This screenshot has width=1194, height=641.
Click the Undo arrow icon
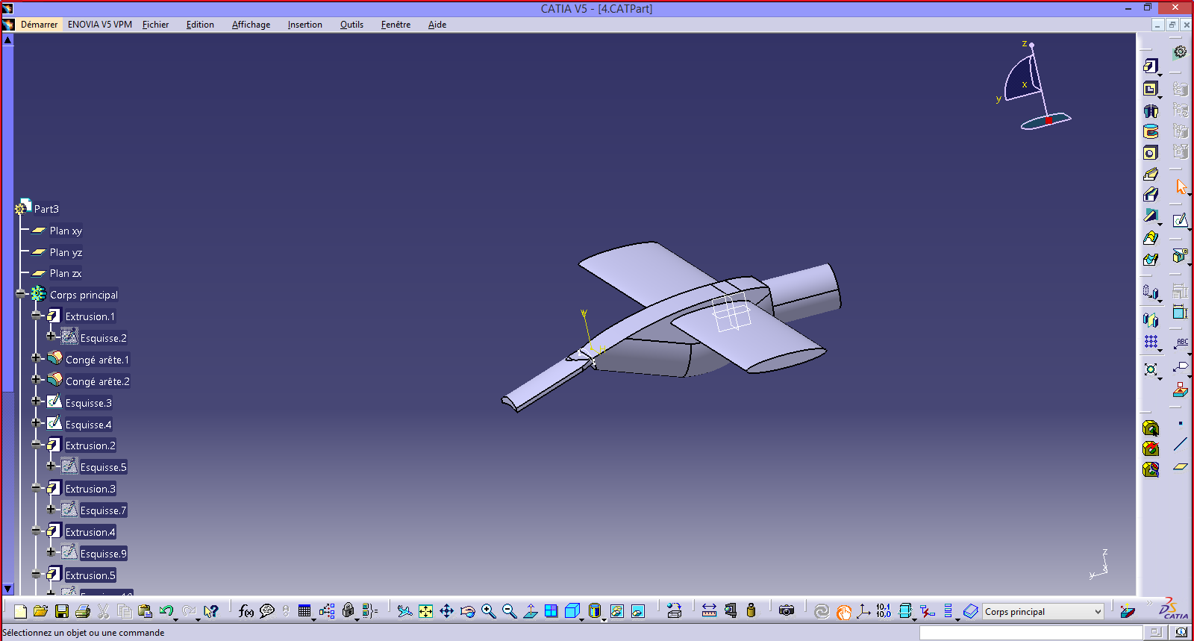tap(166, 611)
